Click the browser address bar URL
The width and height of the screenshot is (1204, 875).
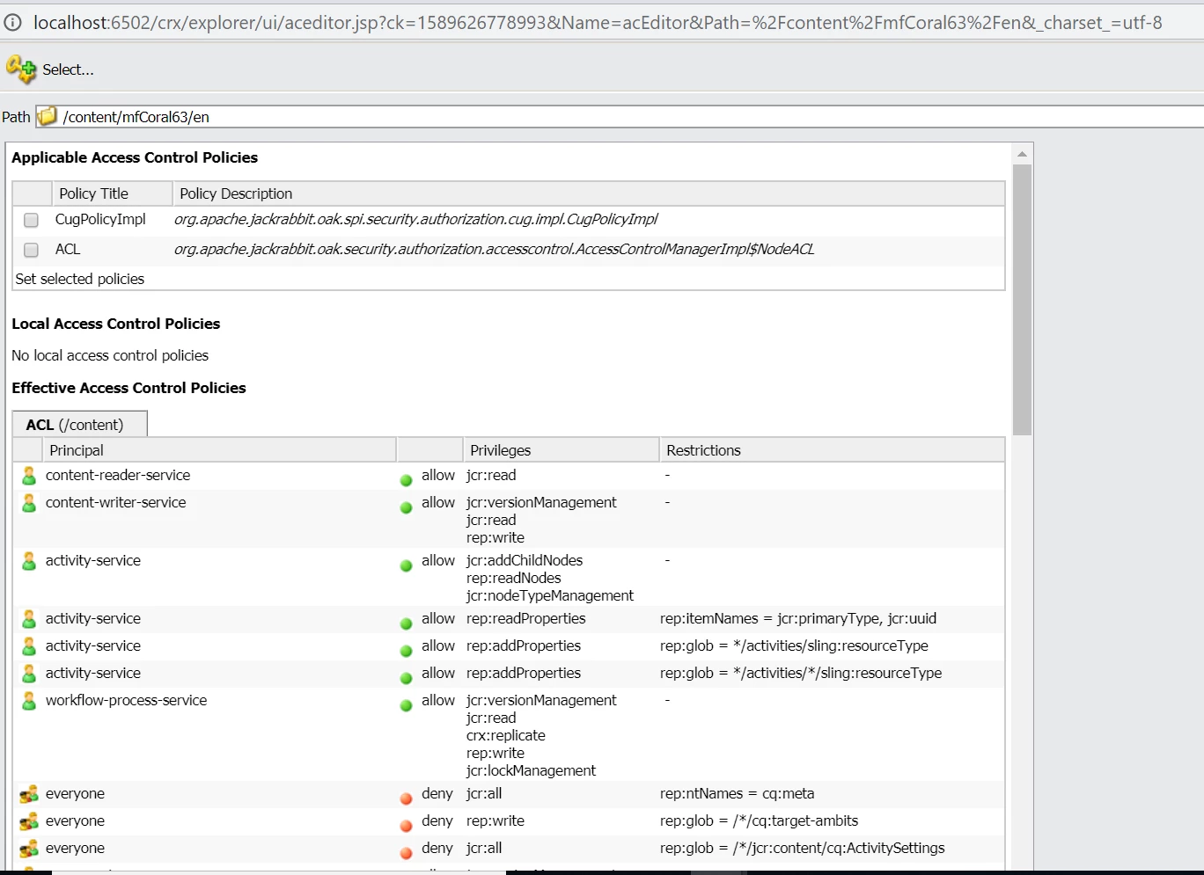(598, 22)
